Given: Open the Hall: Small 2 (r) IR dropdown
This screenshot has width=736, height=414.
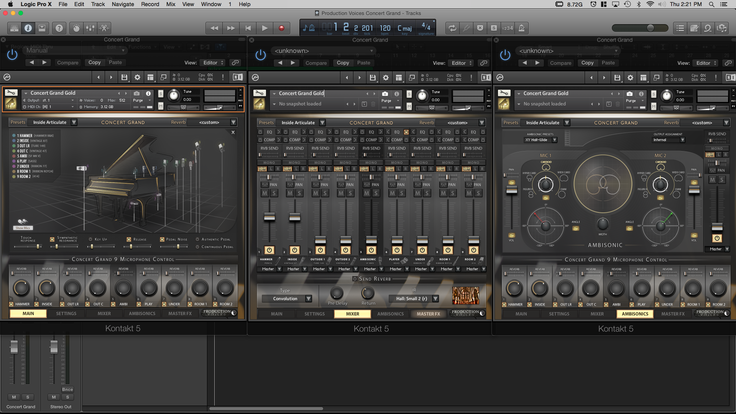Looking at the screenshot, I should [x=413, y=299].
